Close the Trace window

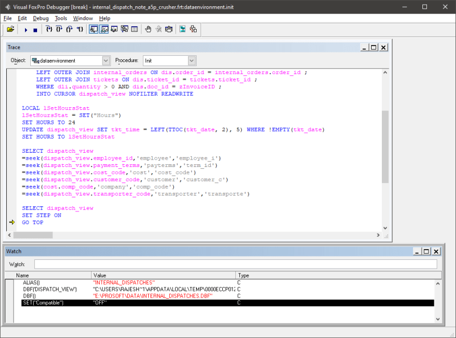[384, 47]
